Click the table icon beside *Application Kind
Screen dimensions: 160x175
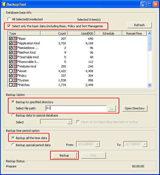15,43
